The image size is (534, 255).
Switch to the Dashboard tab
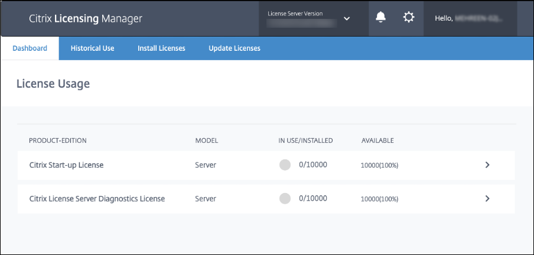(30, 48)
